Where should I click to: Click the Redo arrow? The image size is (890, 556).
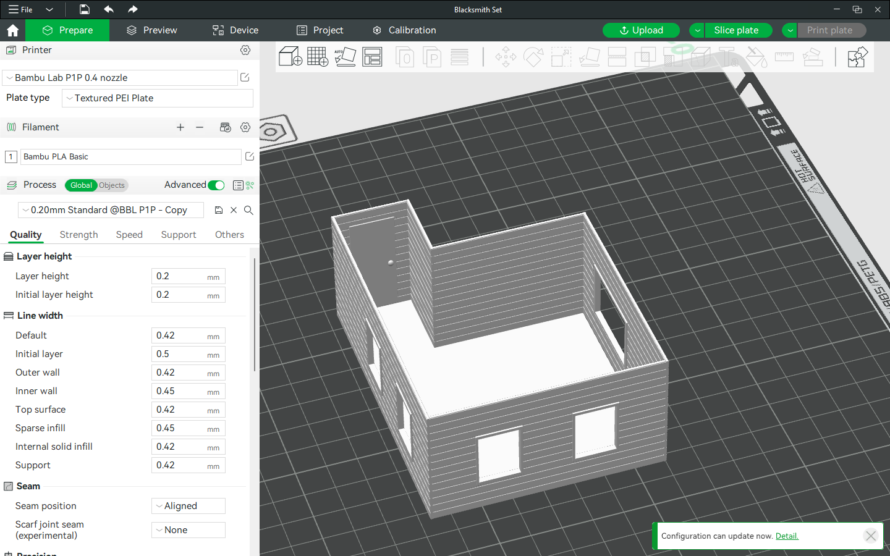(x=133, y=9)
